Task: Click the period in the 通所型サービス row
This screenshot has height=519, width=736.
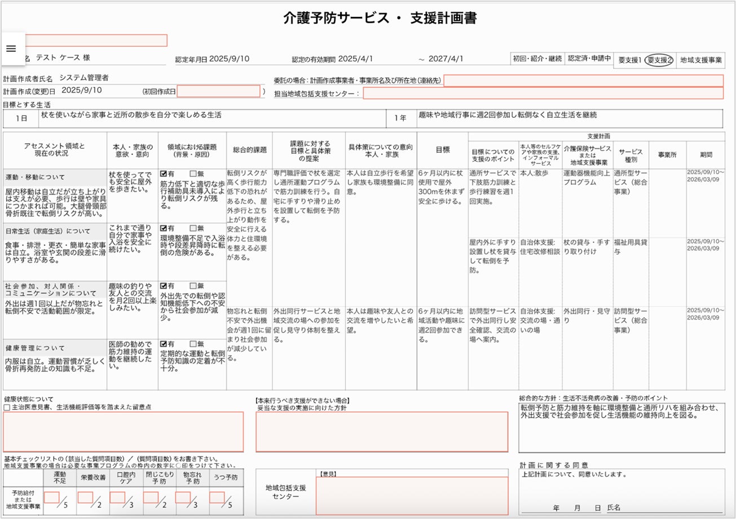Action: click(705, 175)
